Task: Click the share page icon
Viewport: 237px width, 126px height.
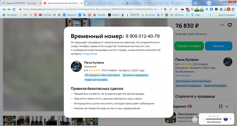Action: 171,9
